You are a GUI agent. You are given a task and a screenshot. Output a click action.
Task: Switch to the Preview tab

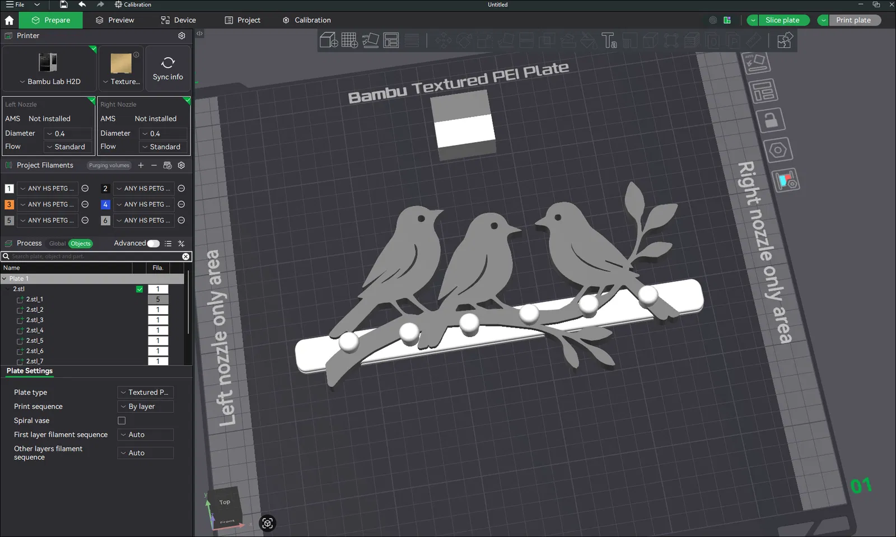tap(115, 20)
